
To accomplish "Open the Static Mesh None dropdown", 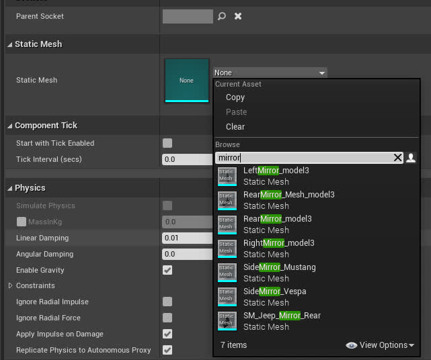I will (x=270, y=73).
